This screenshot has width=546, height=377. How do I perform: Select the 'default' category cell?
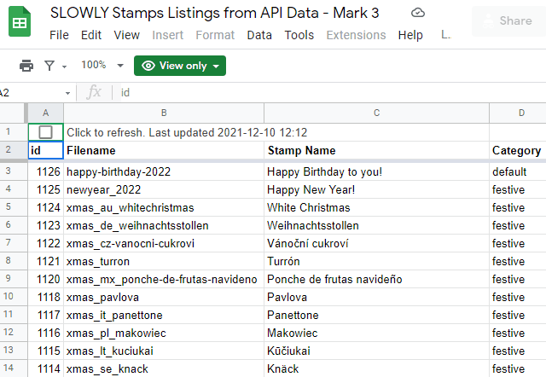click(518, 171)
